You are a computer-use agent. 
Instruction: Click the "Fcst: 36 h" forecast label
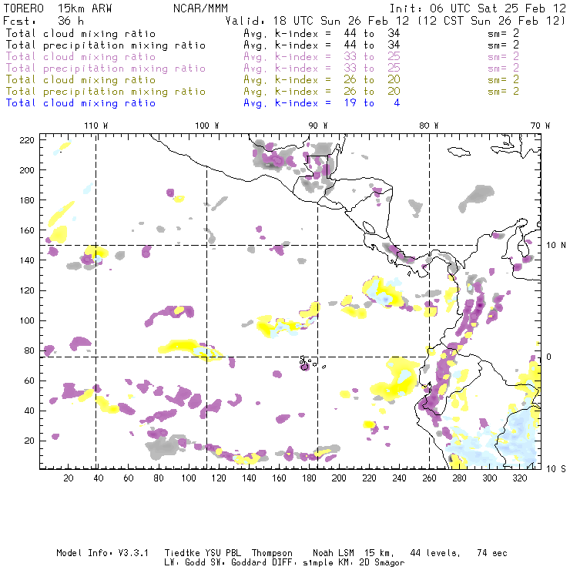click(x=43, y=21)
